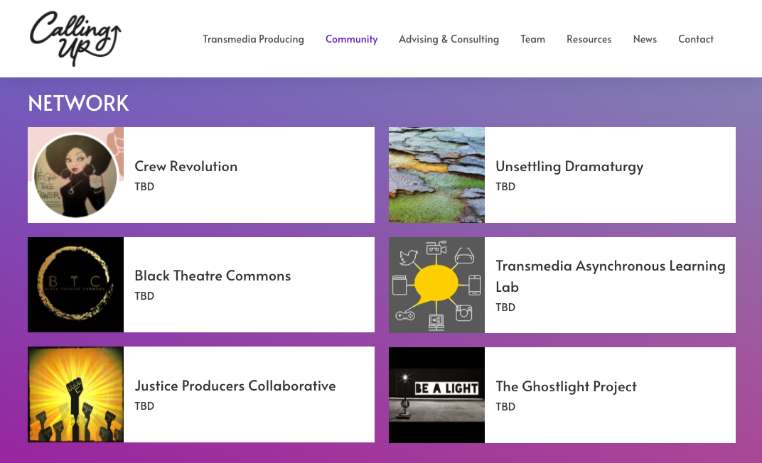Image resolution: width=762 pixels, height=463 pixels.
Task: Navigate to the Team page
Action: pyautogui.click(x=532, y=39)
